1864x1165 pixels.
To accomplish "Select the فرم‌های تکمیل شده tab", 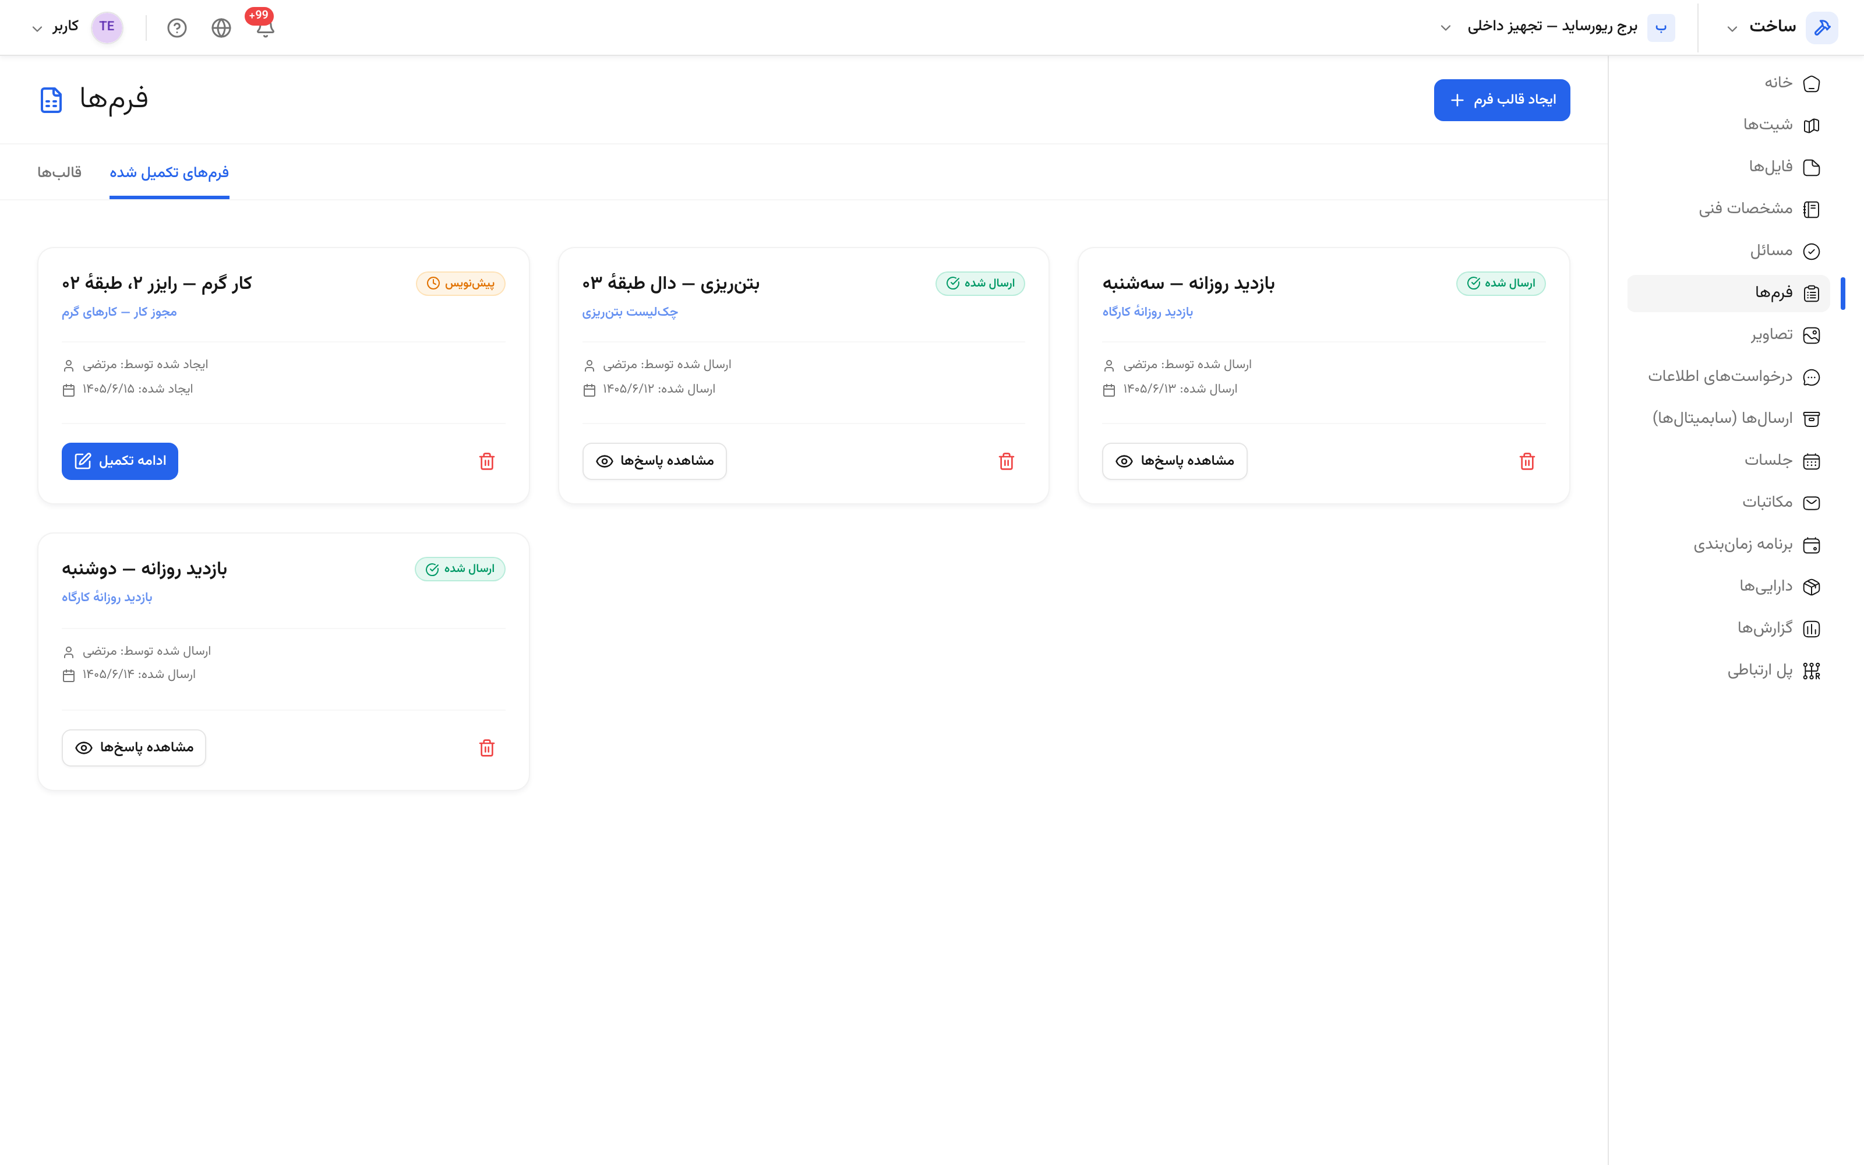I will [170, 172].
